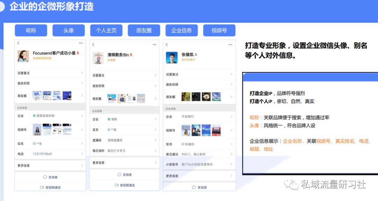Screen dimensions: 378x201
Task: Go back in 张值凯 profile screen
Action: [167, 44]
